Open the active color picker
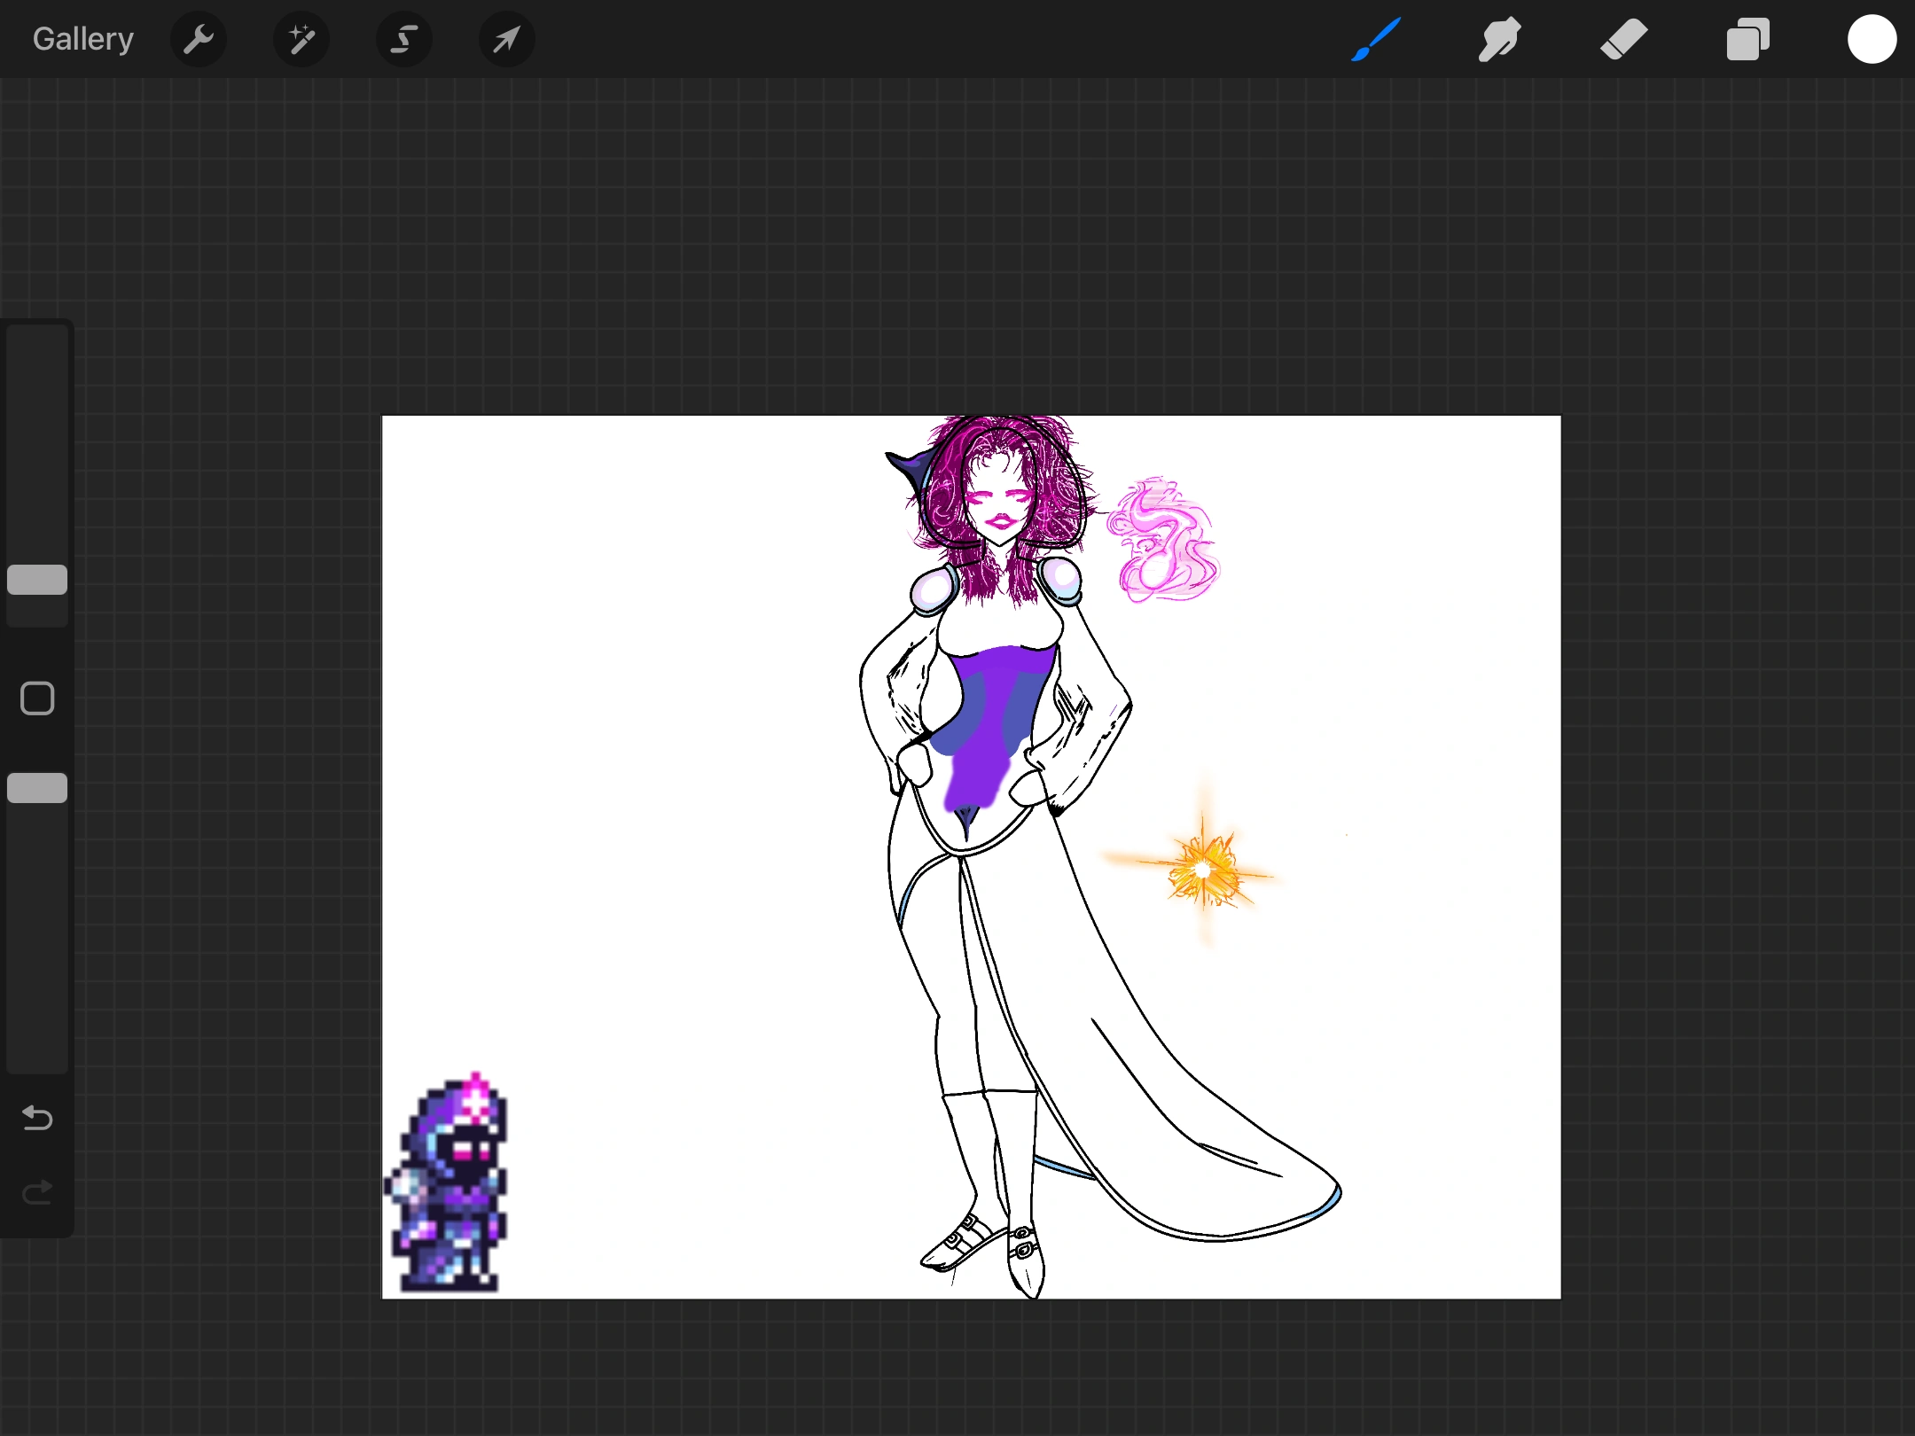 pyautogui.click(x=1872, y=39)
